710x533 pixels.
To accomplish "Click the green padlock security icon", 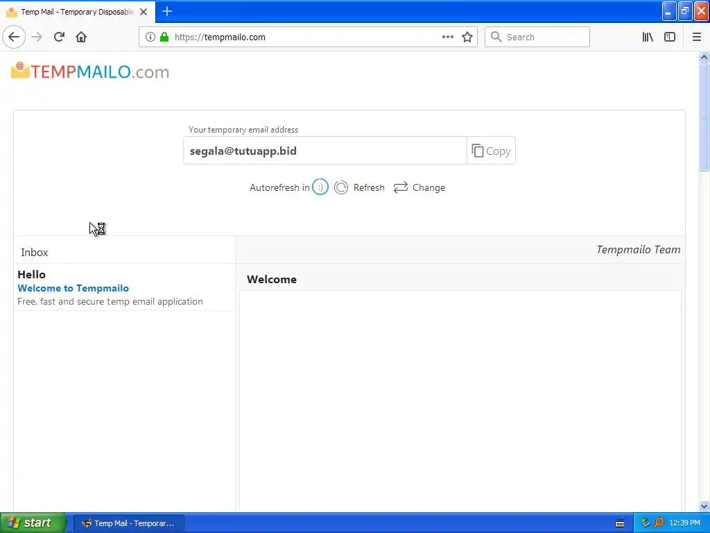I will click(x=164, y=37).
